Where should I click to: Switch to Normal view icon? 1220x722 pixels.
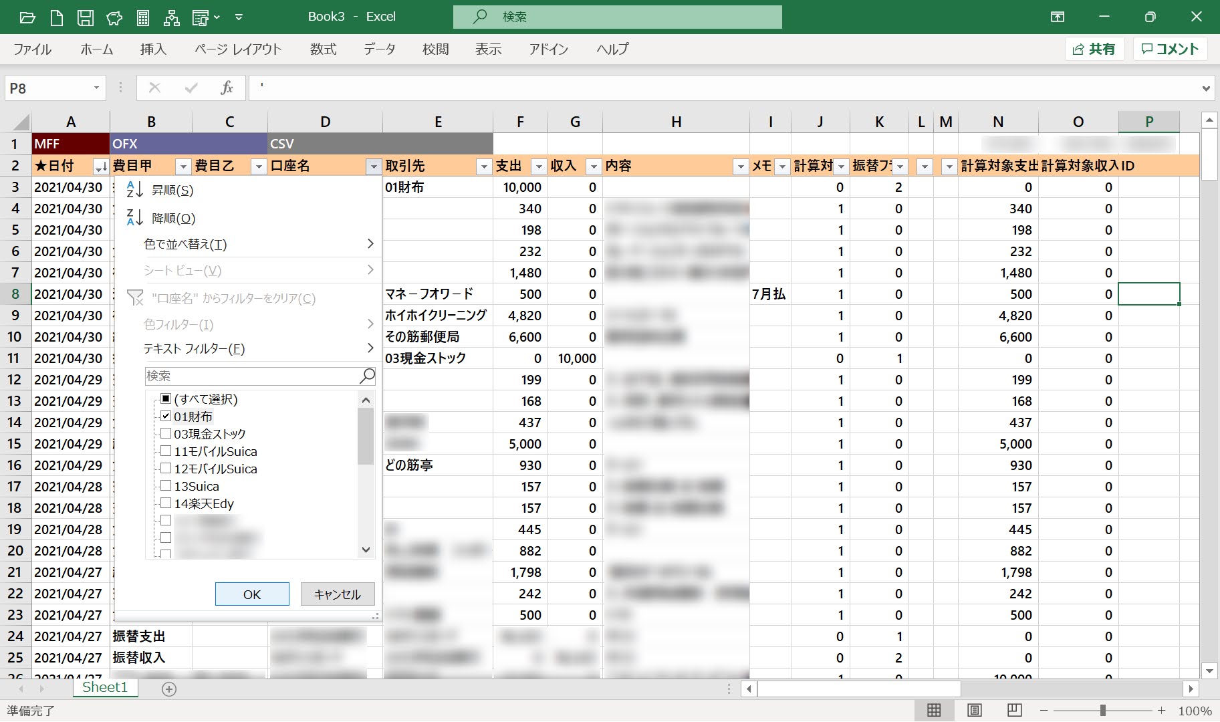(934, 710)
